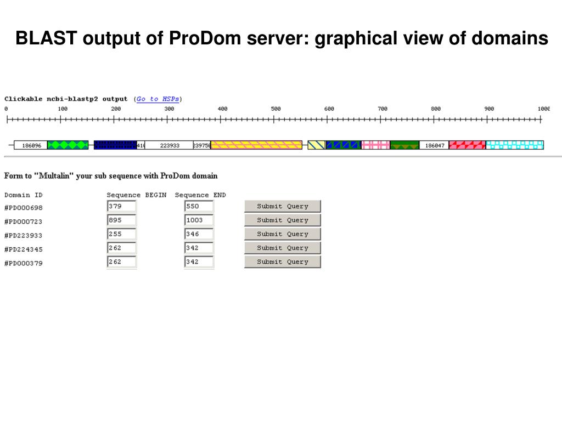This screenshot has width=562, height=421.
Task: Select the yellow crosshatched domain
Action: tap(257, 145)
